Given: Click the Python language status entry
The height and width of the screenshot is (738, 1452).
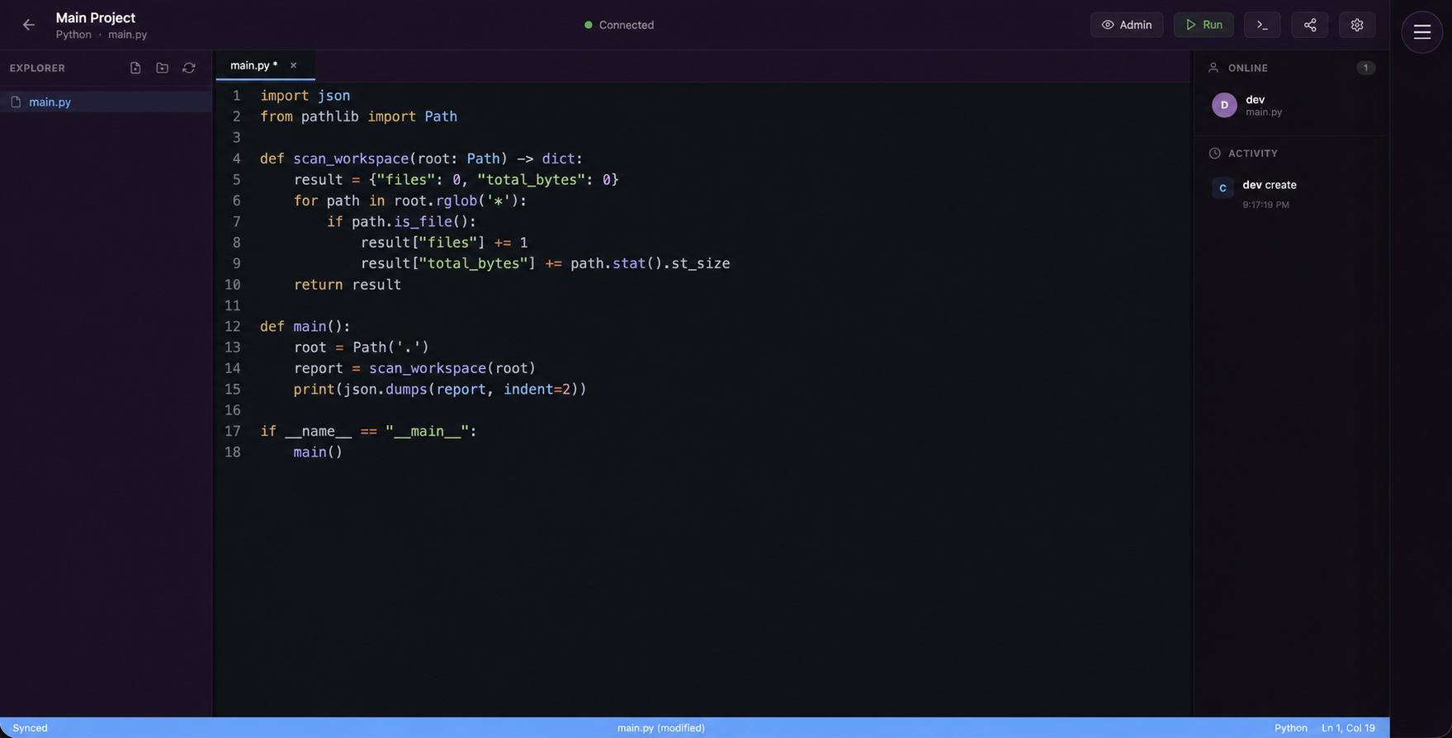Looking at the screenshot, I should [x=1290, y=728].
